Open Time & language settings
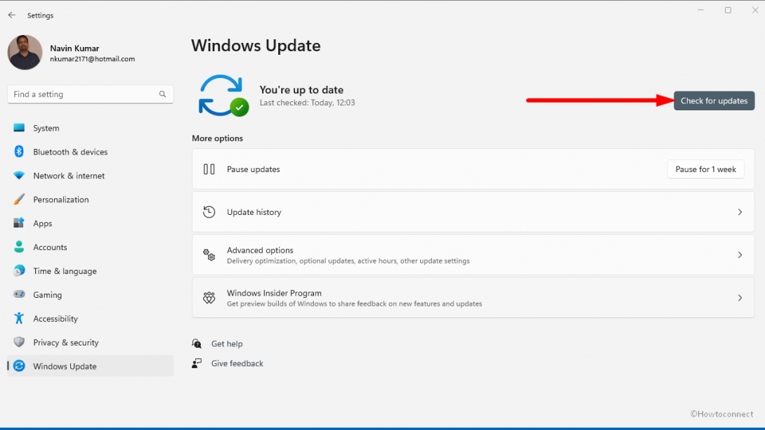The width and height of the screenshot is (765, 430). (90, 271)
